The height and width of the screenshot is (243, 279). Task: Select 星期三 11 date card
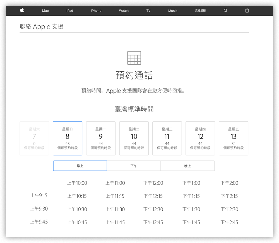tap(167, 138)
